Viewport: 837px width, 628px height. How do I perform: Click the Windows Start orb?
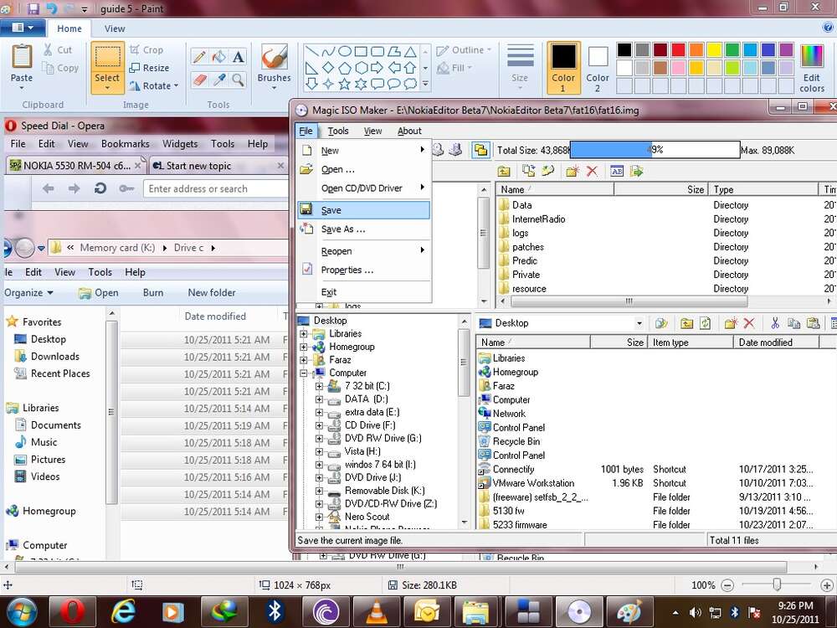[22, 612]
